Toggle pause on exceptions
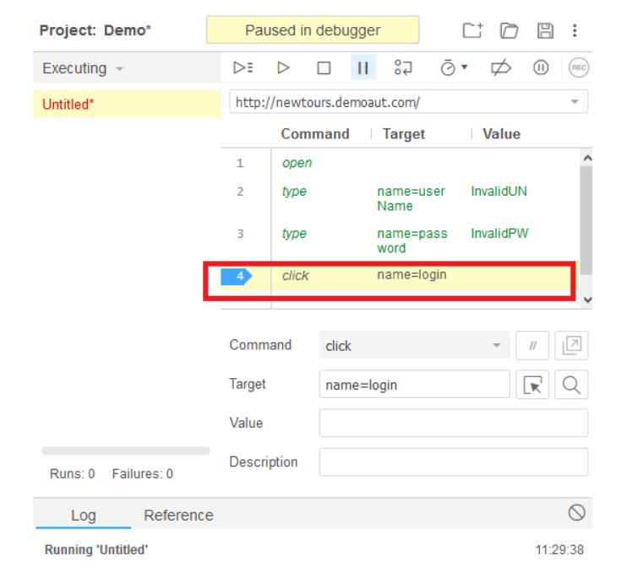Image resolution: width=621 pixels, height=577 pixels. click(541, 68)
